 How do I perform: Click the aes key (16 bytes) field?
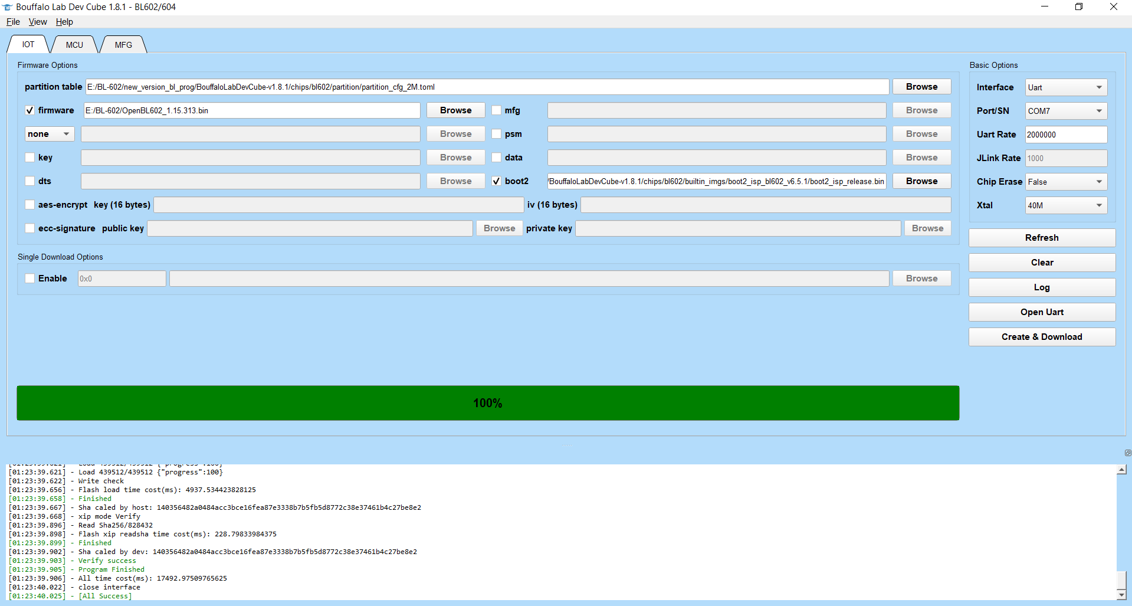(x=339, y=205)
